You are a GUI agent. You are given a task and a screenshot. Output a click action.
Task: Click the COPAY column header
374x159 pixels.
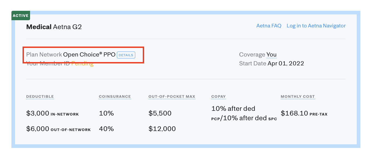point(218,97)
